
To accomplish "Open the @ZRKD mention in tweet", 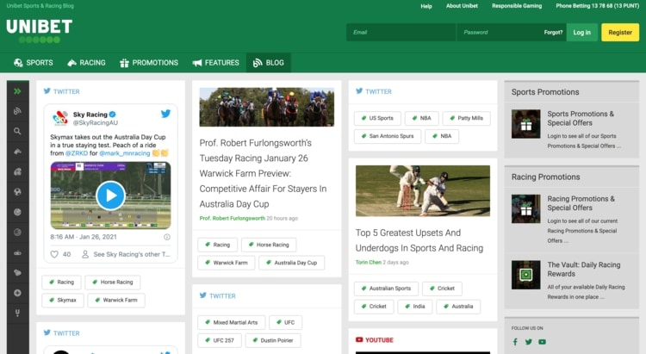I will pyautogui.click(x=77, y=153).
